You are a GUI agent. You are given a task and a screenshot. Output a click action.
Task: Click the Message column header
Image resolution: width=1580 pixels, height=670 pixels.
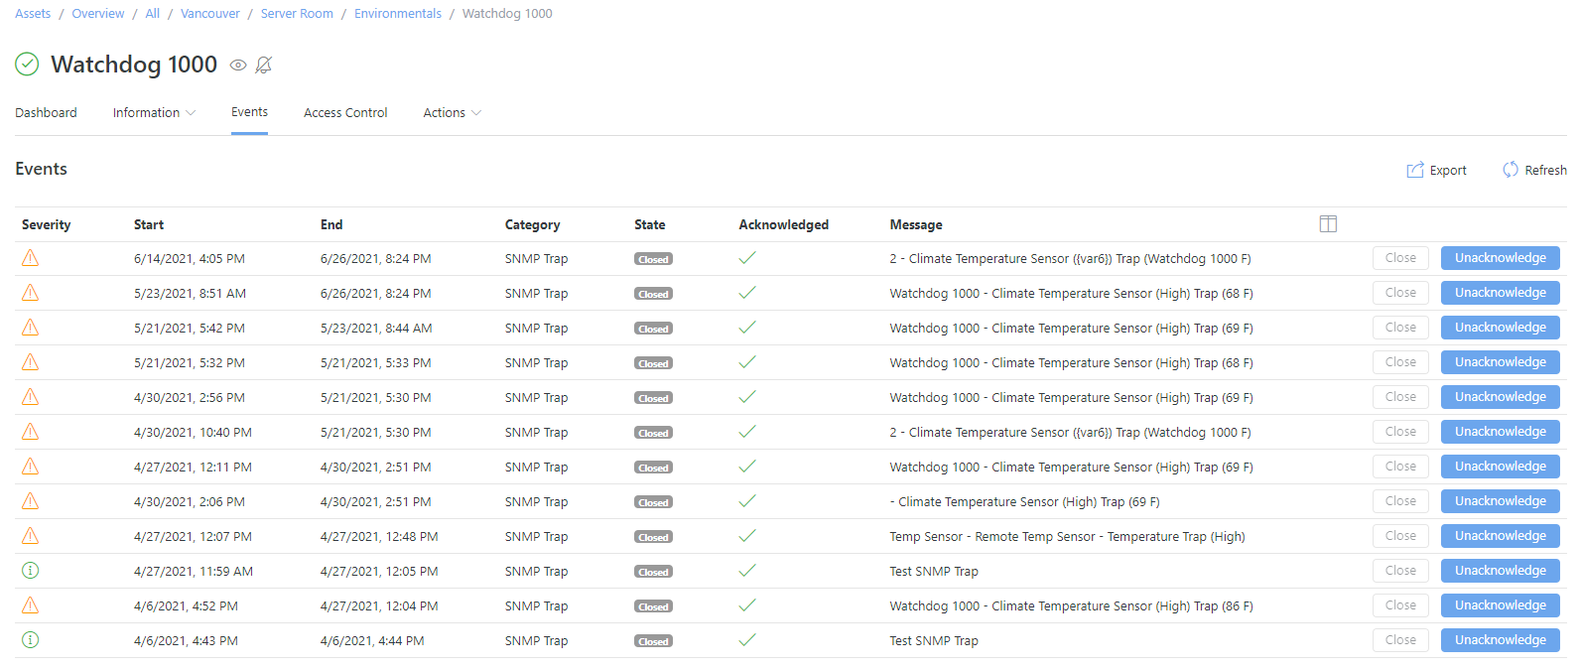coord(916,225)
